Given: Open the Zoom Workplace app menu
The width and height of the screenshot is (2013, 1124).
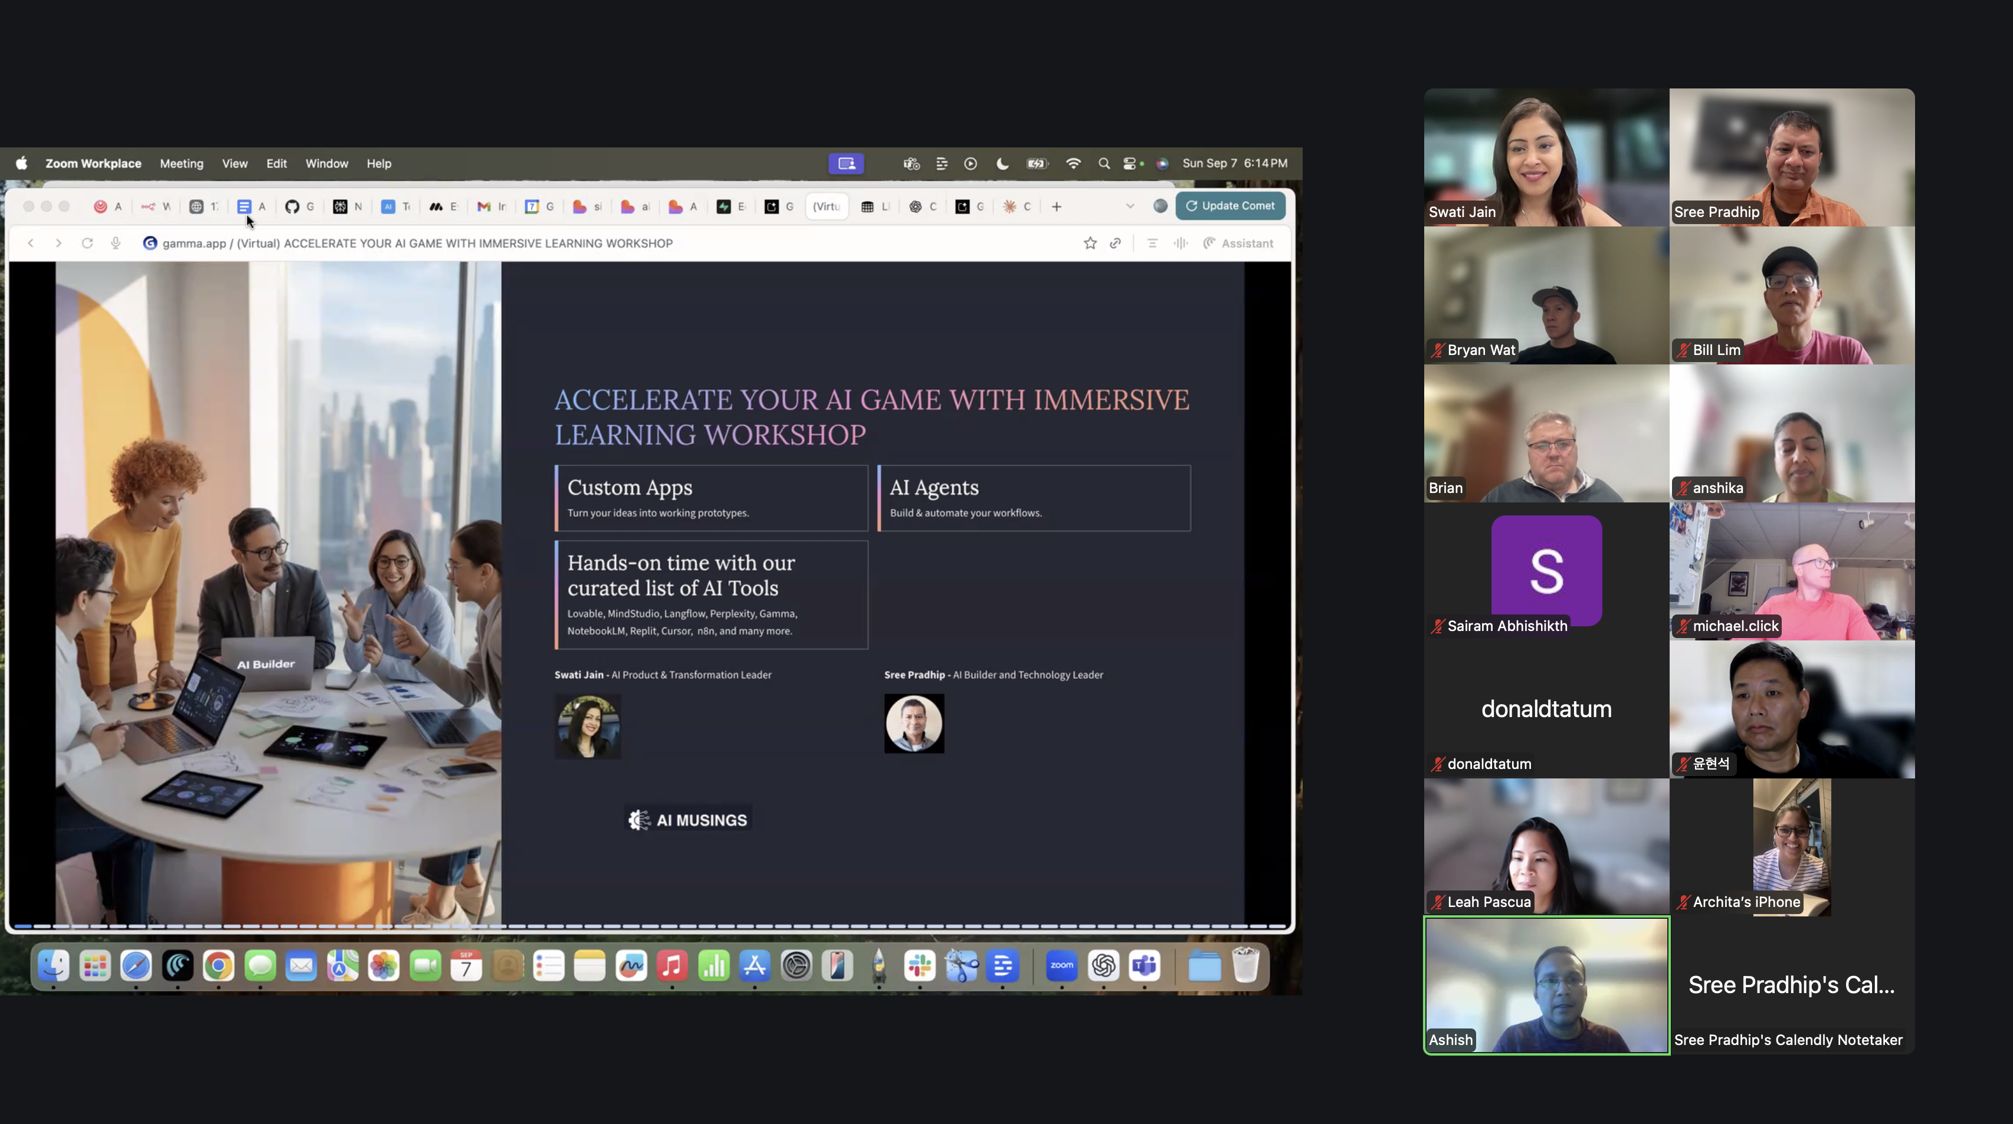Looking at the screenshot, I should [93, 163].
